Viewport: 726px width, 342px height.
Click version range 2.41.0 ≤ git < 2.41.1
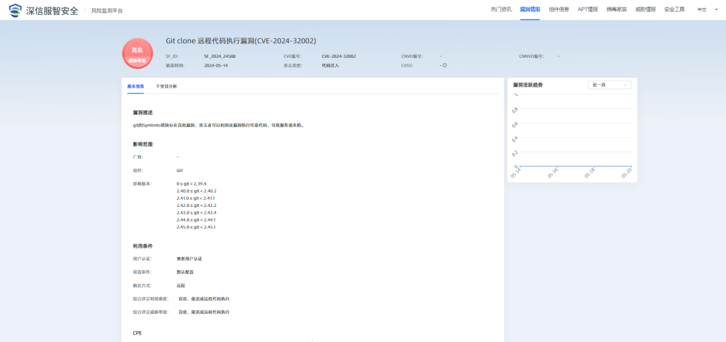[x=196, y=198]
